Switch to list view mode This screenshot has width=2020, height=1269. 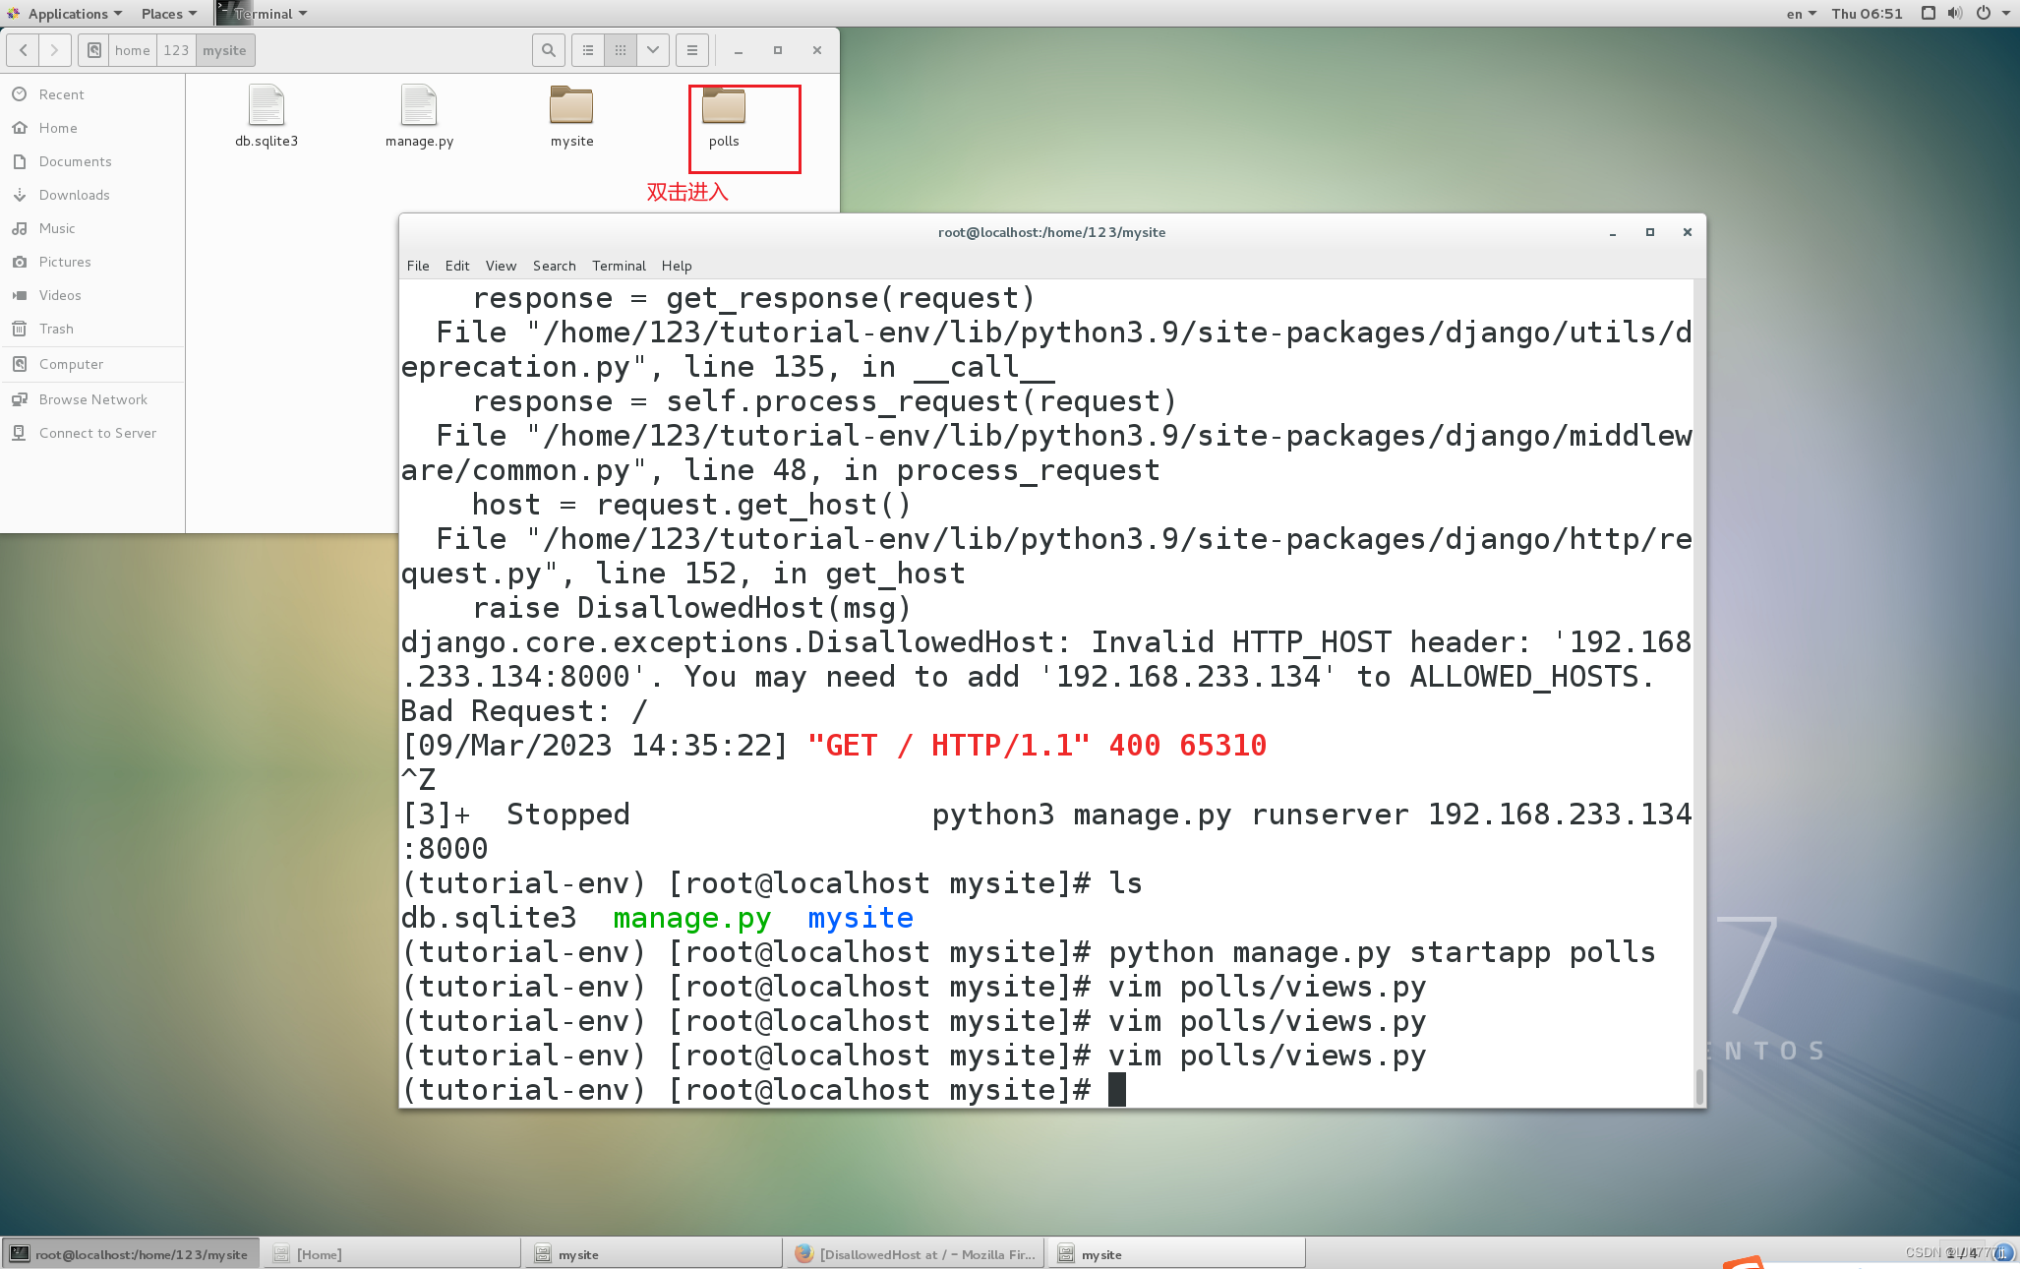tap(588, 50)
